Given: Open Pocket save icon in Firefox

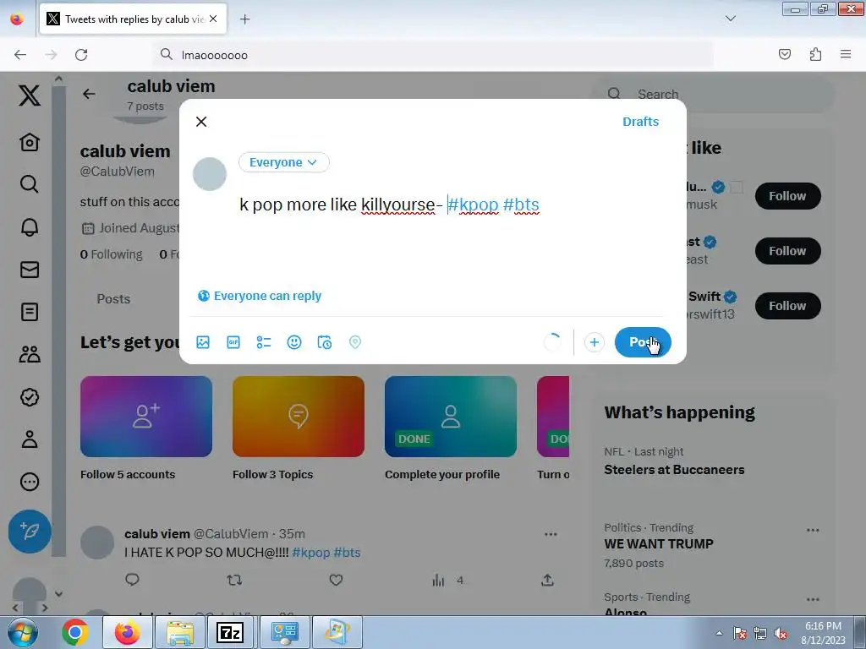Looking at the screenshot, I should [785, 54].
